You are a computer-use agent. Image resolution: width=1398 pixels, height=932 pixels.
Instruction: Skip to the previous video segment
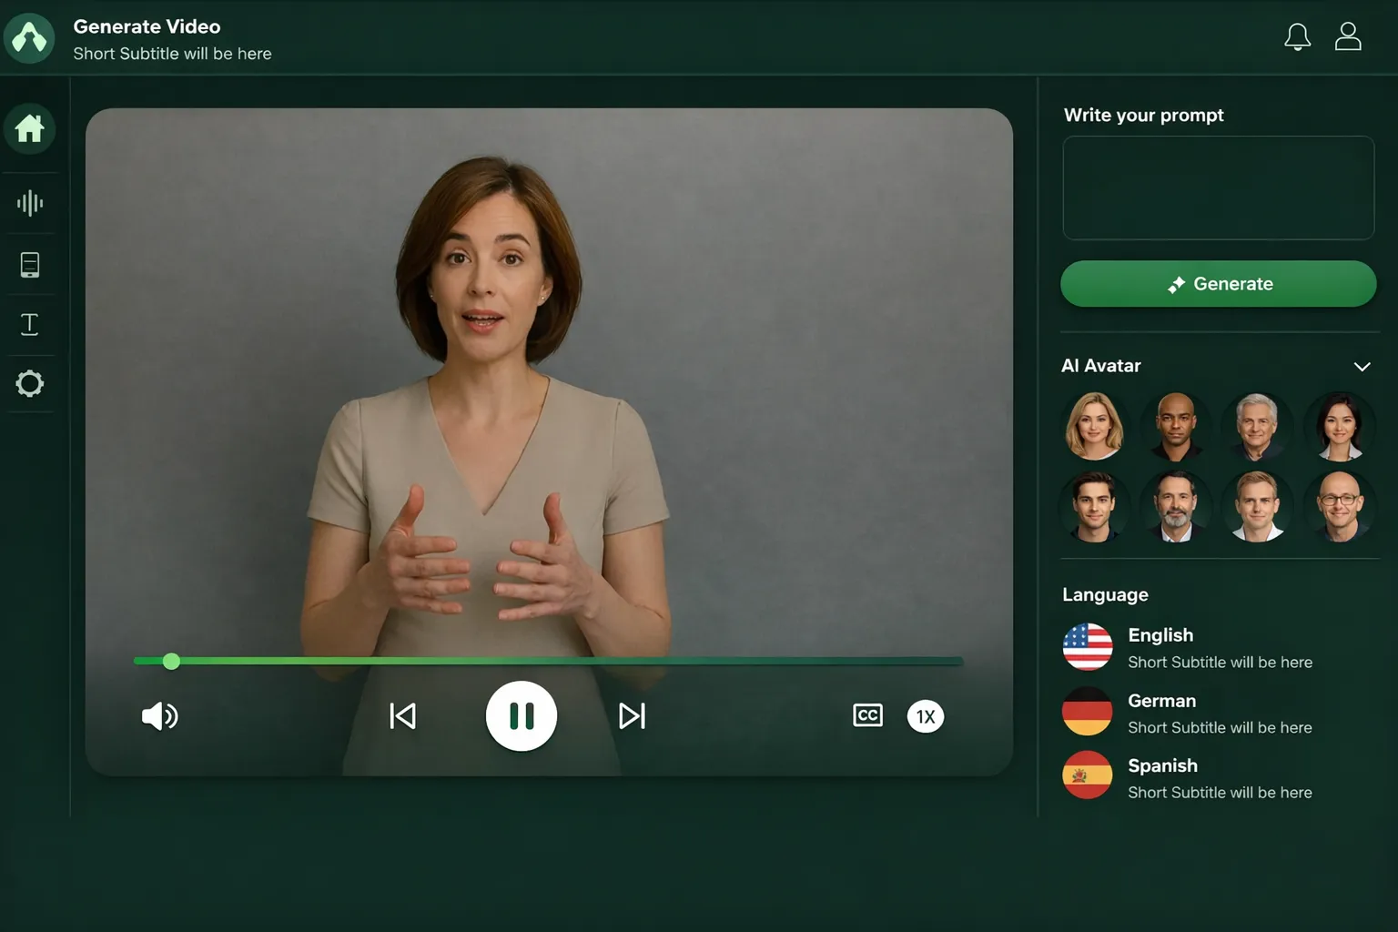tap(402, 716)
